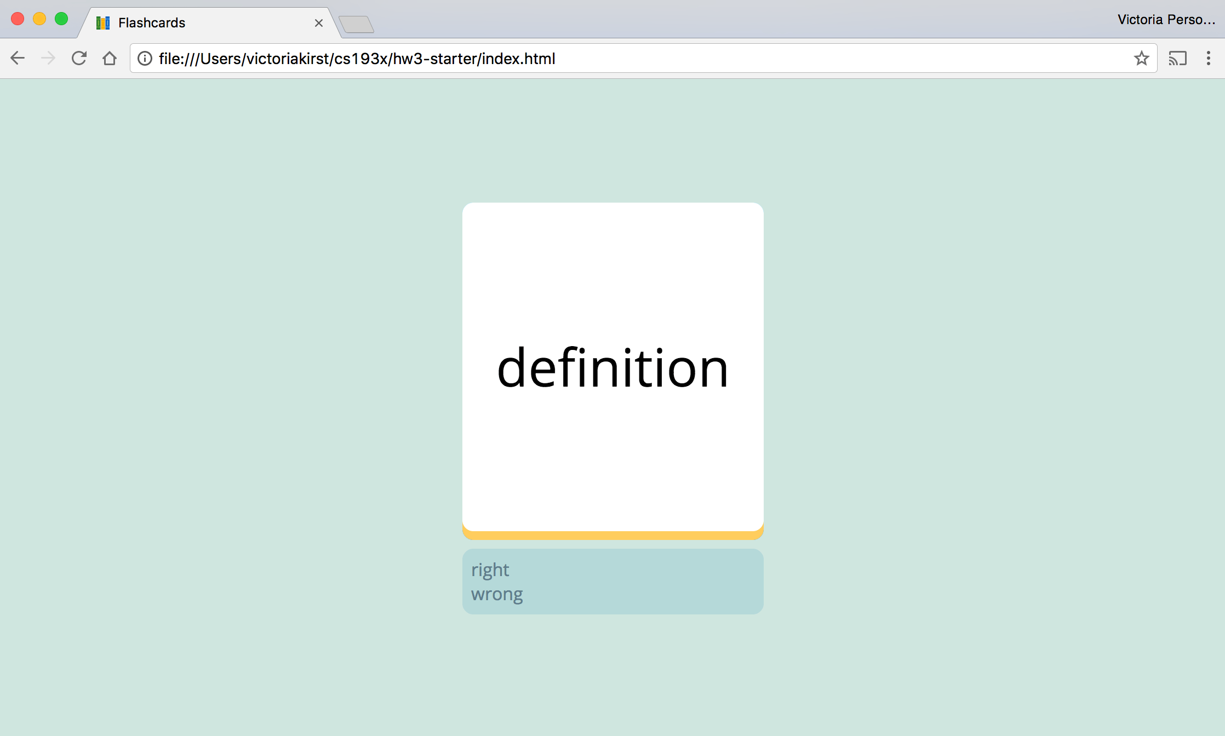Click the green zoom traffic light
1225x736 pixels.
(60, 18)
